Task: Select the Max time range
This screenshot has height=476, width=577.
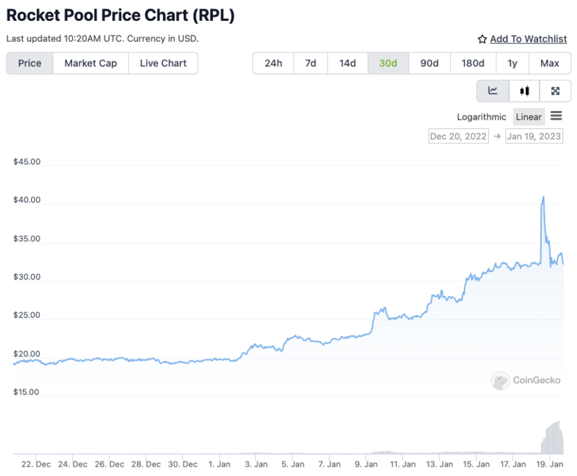Action: coord(550,63)
